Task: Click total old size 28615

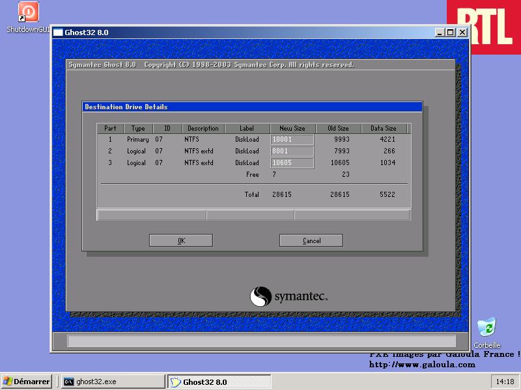Action: (x=340, y=194)
